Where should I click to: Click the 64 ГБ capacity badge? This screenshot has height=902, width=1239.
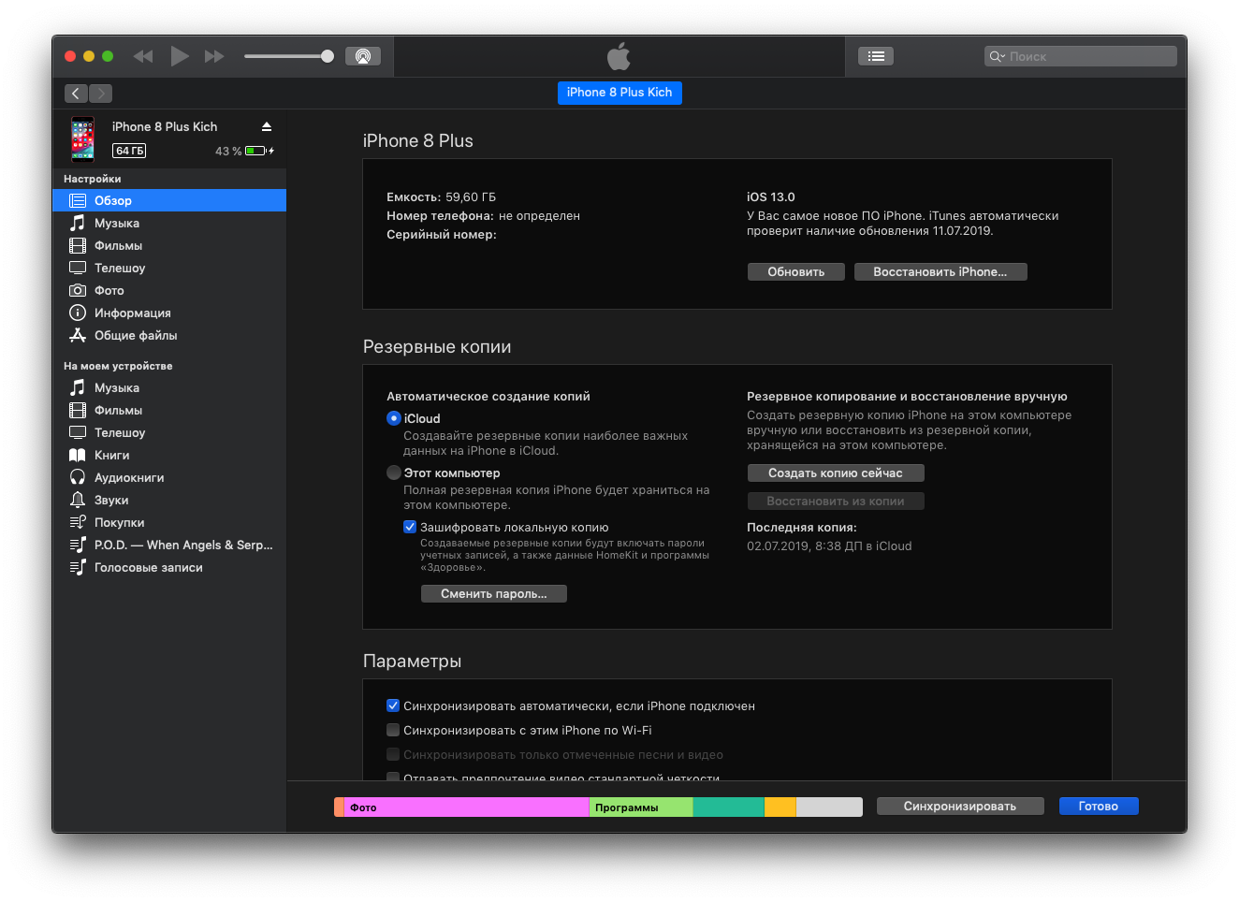pyautogui.click(x=129, y=151)
